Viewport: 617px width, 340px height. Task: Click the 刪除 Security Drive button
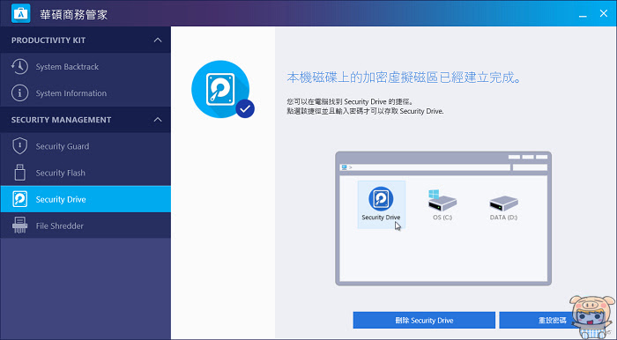[424, 321]
